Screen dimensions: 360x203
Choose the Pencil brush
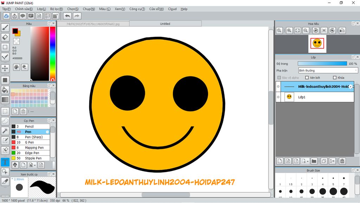(30, 126)
